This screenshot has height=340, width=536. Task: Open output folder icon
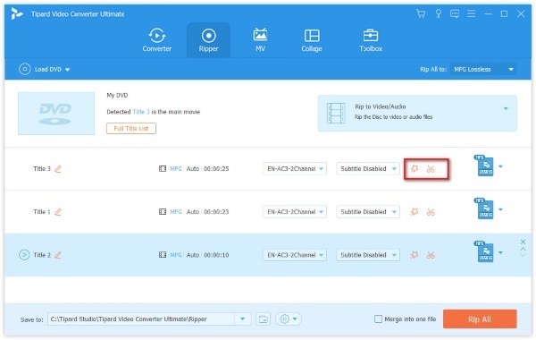(x=264, y=319)
